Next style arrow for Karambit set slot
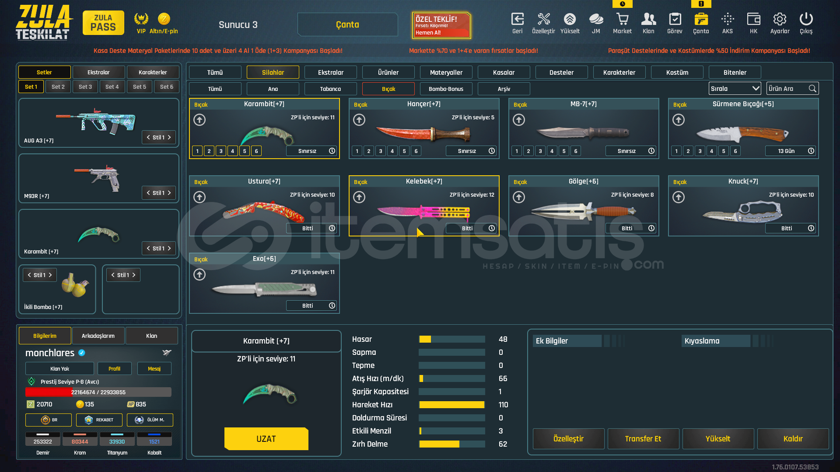The height and width of the screenshot is (472, 840). [x=169, y=248]
